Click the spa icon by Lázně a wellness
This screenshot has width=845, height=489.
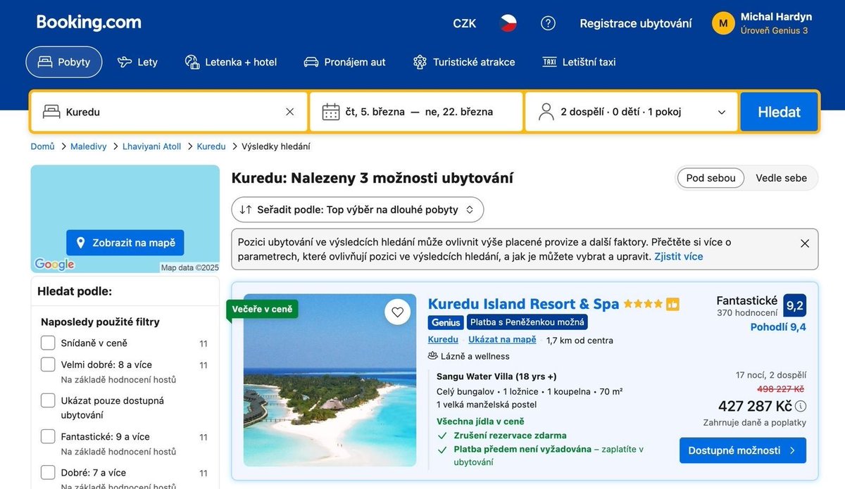(433, 356)
